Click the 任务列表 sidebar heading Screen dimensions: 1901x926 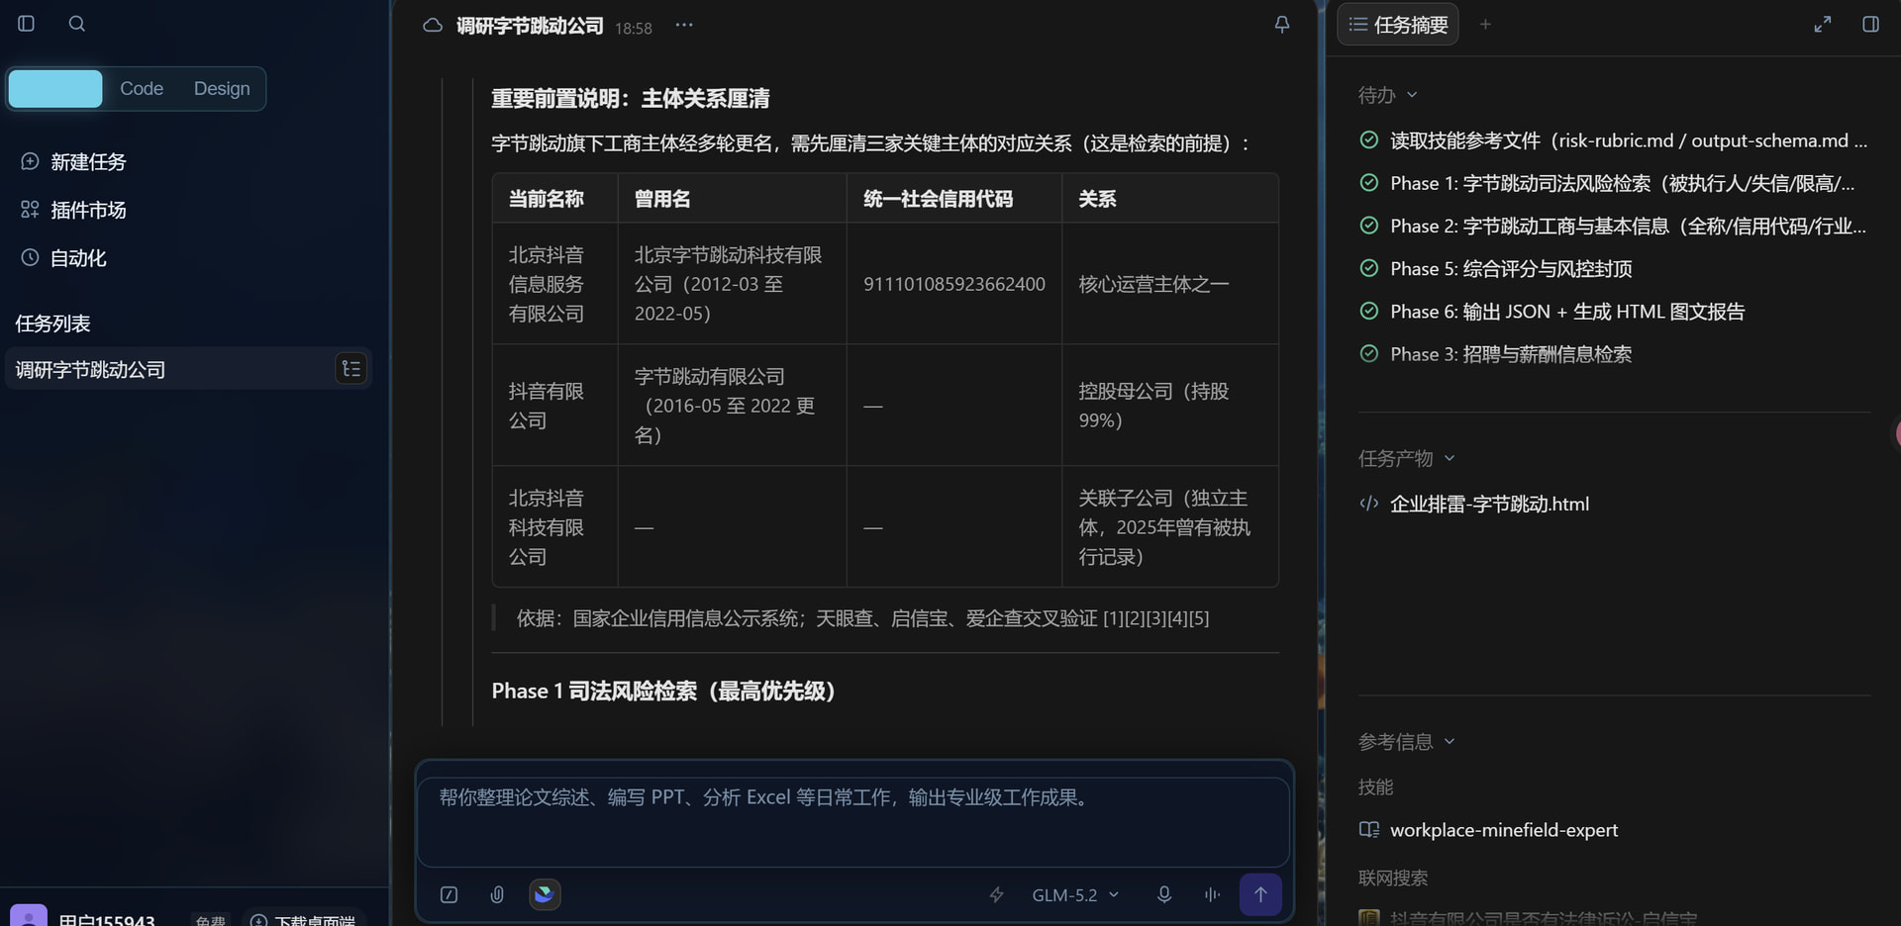(x=52, y=324)
